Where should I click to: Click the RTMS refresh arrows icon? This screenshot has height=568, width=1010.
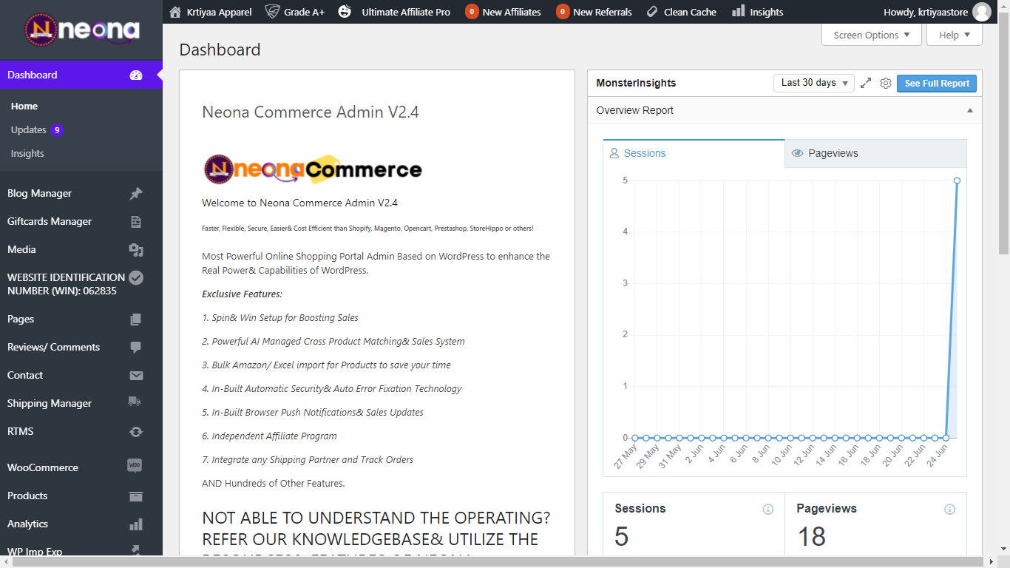click(136, 431)
